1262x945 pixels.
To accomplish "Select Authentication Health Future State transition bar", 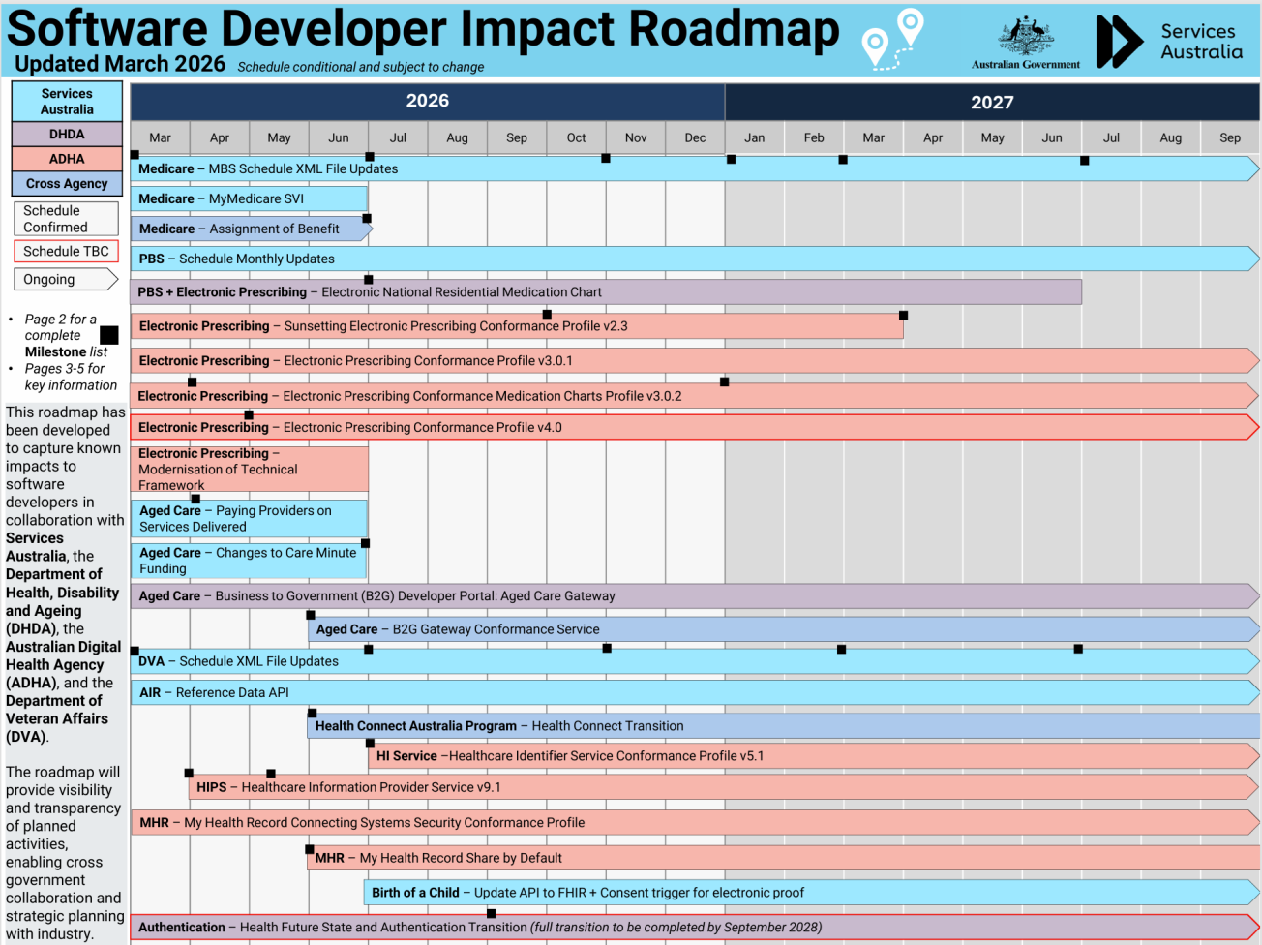I will pyautogui.click(x=695, y=927).
